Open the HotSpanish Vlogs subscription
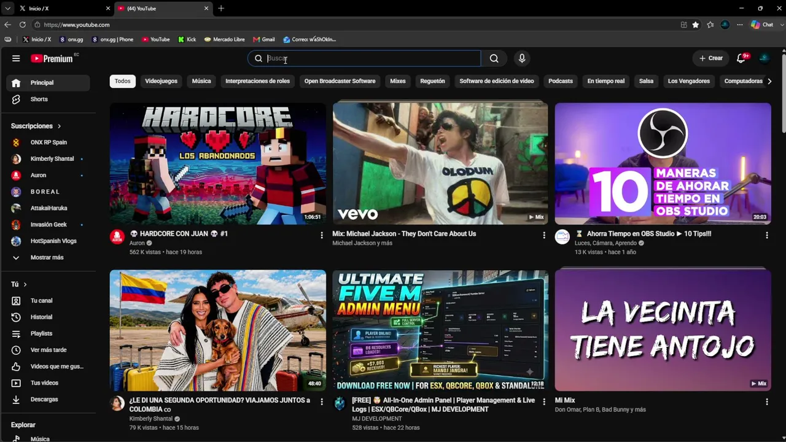This screenshot has height=442, width=786. pos(49,241)
